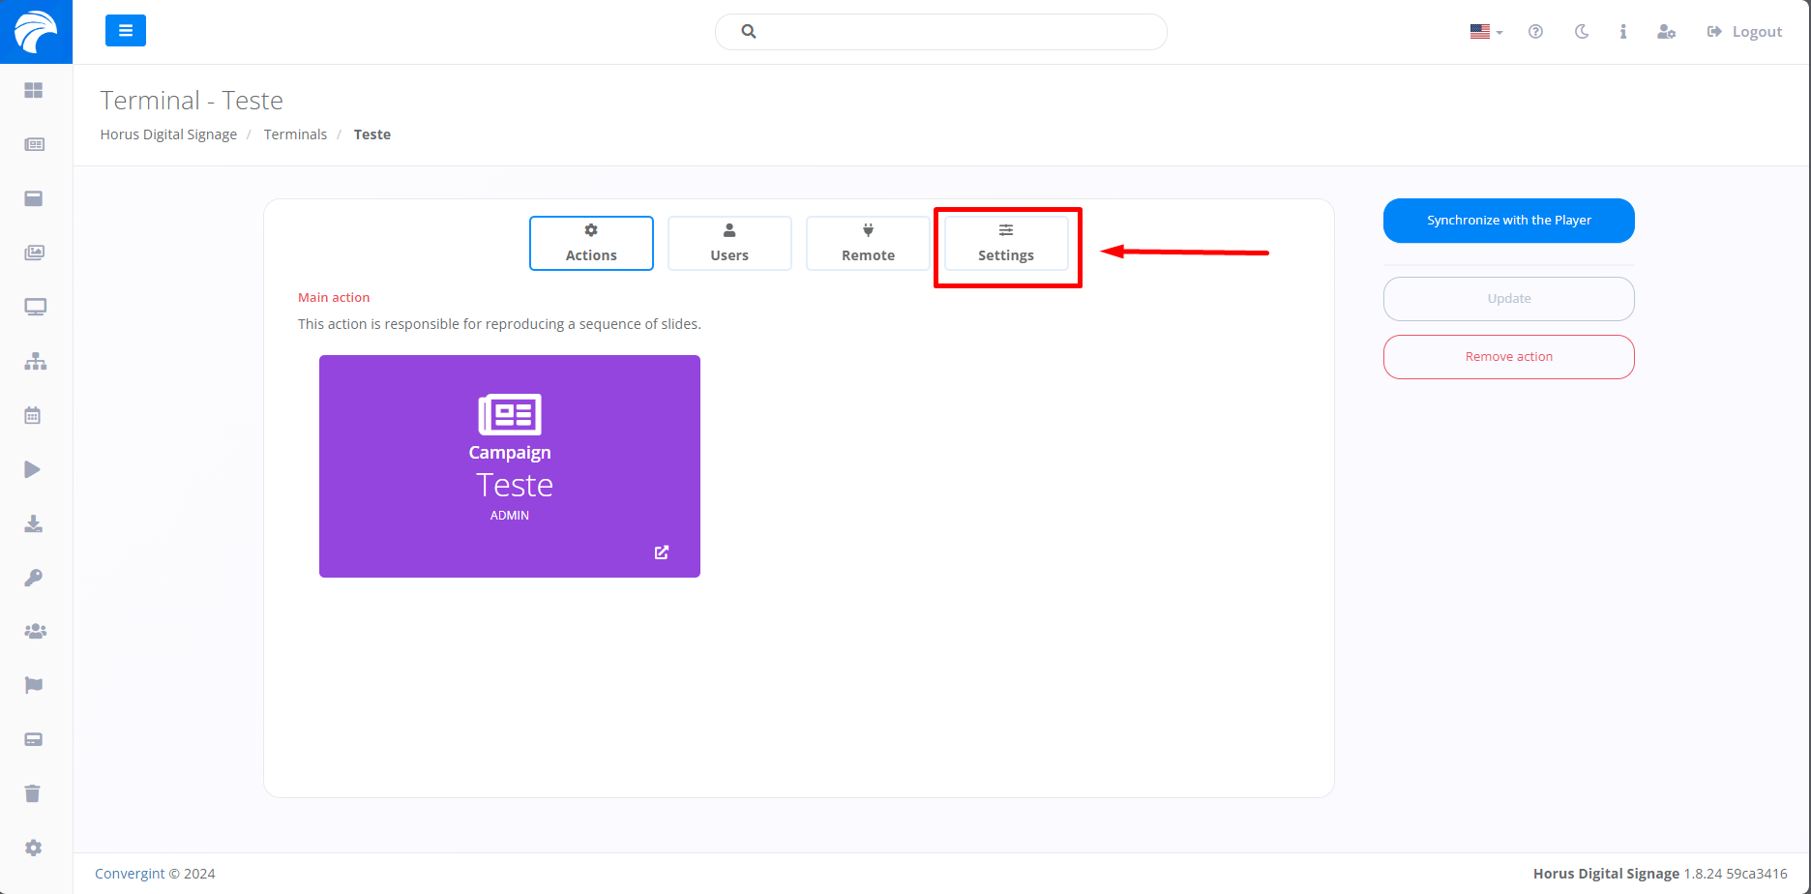1811x894 pixels.
Task: Open the key icon in sidebar
Action: tap(33, 578)
